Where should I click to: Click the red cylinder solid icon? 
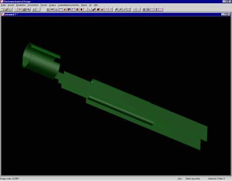pyautogui.click(x=98, y=10)
